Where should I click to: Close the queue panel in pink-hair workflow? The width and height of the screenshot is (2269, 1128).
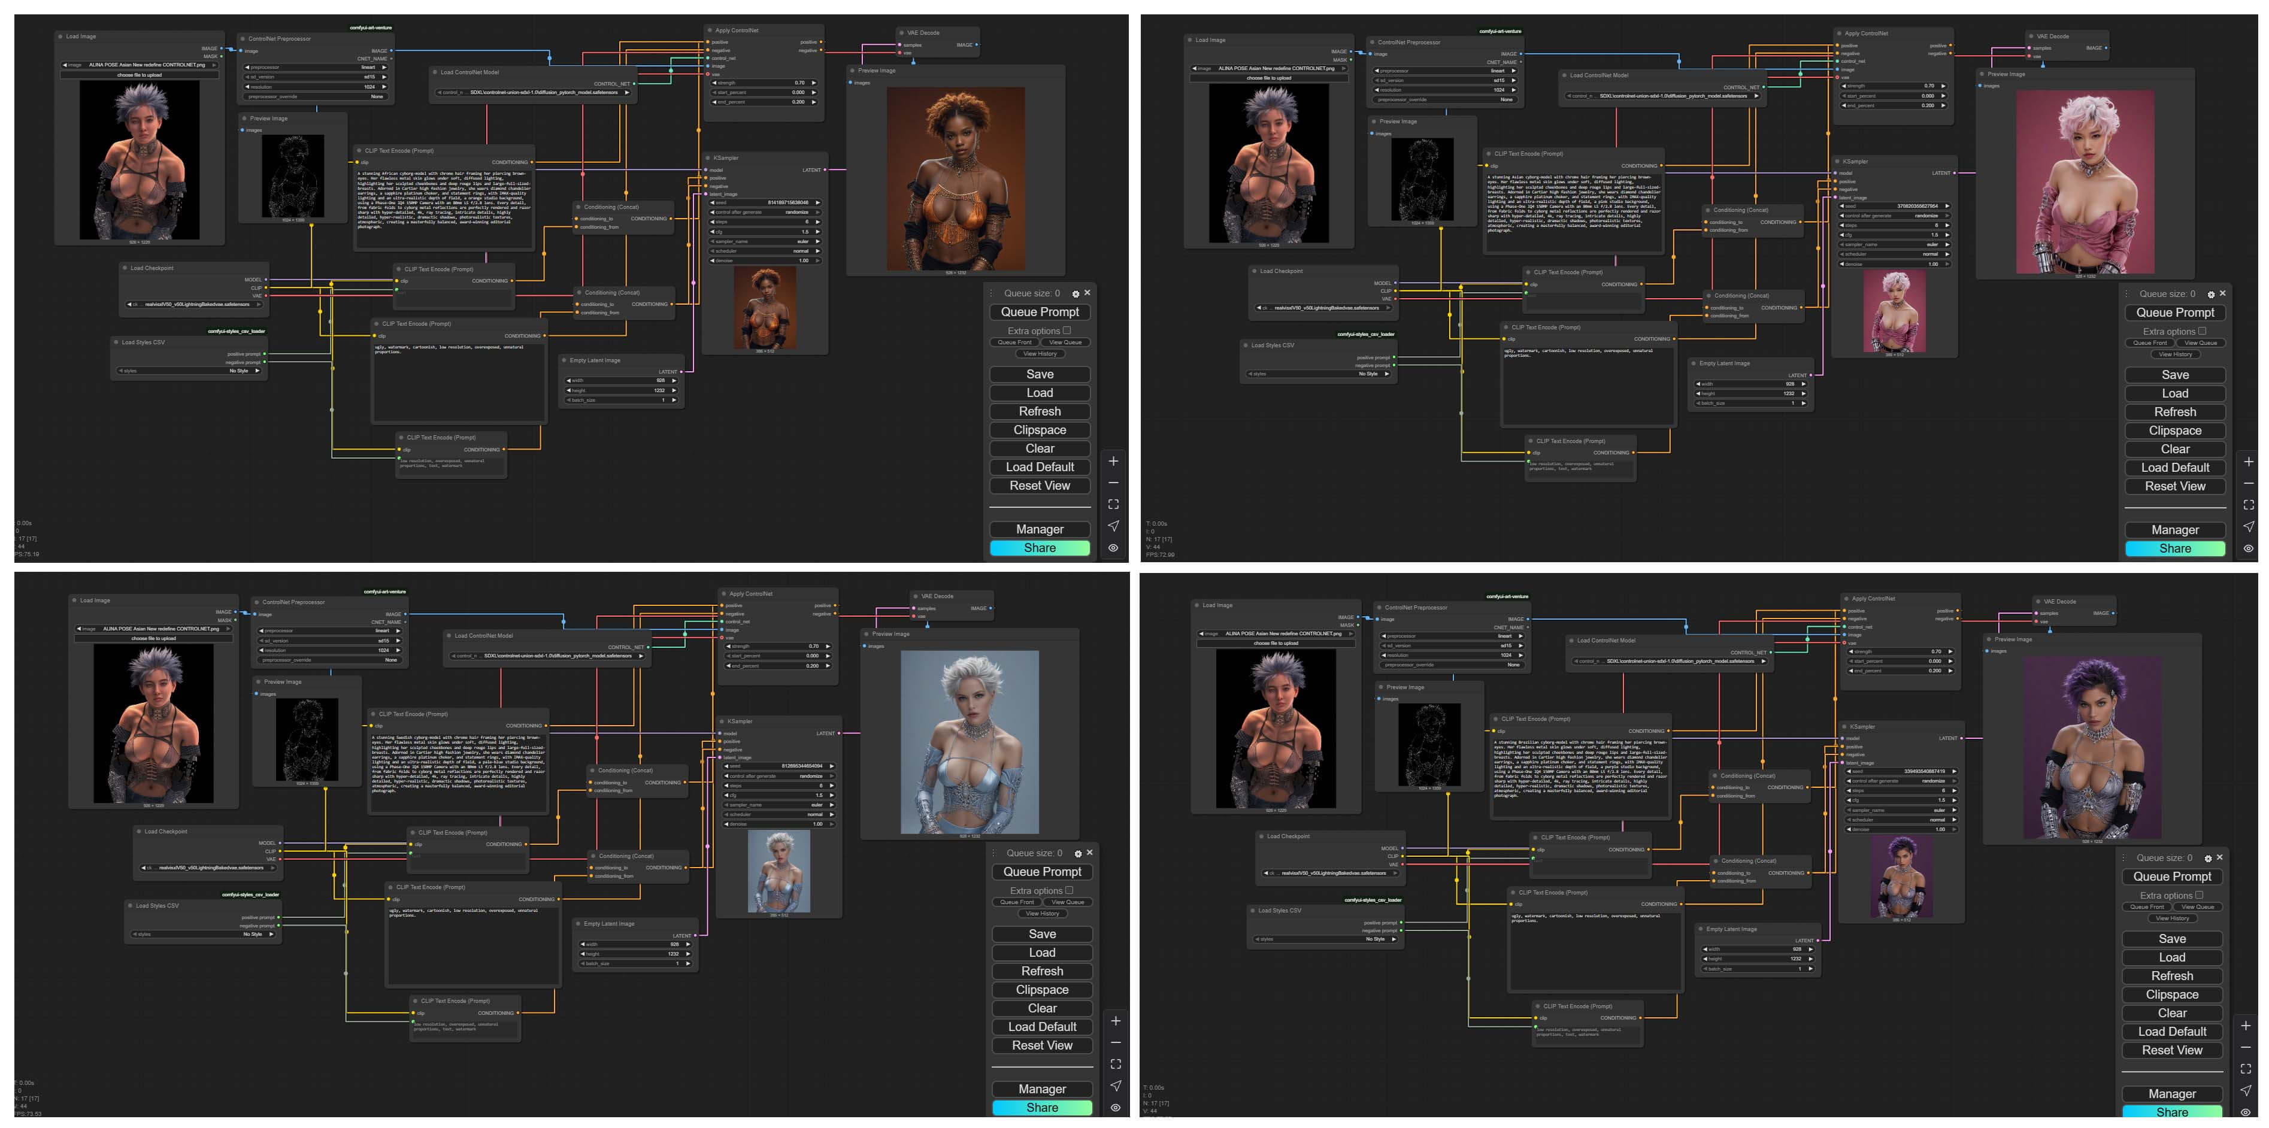pos(2222,293)
